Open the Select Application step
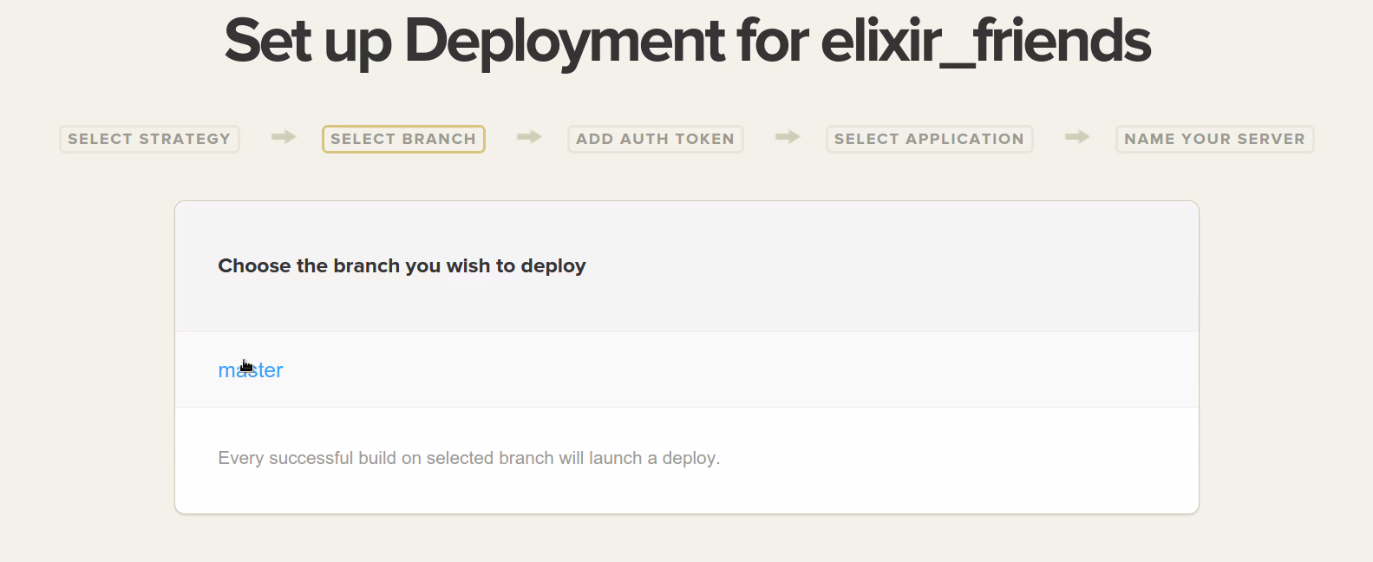The image size is (1373, 562). pyautogui.click(x=929, y=139)
